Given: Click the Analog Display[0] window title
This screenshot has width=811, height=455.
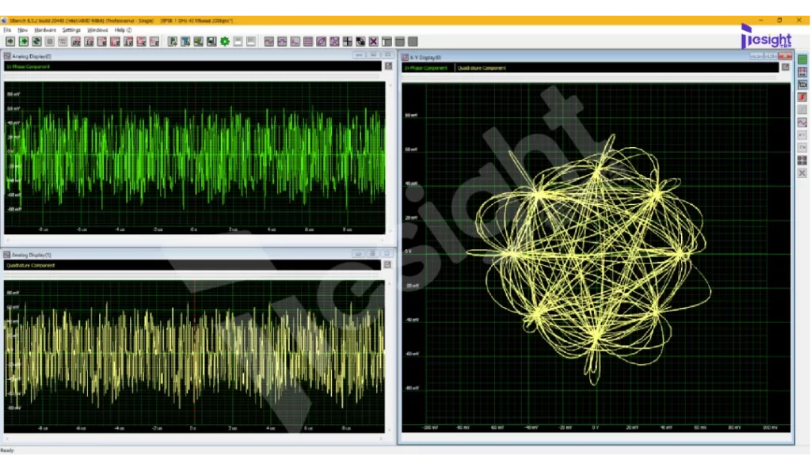Looking at the screenshot, I should click(32, 56).
